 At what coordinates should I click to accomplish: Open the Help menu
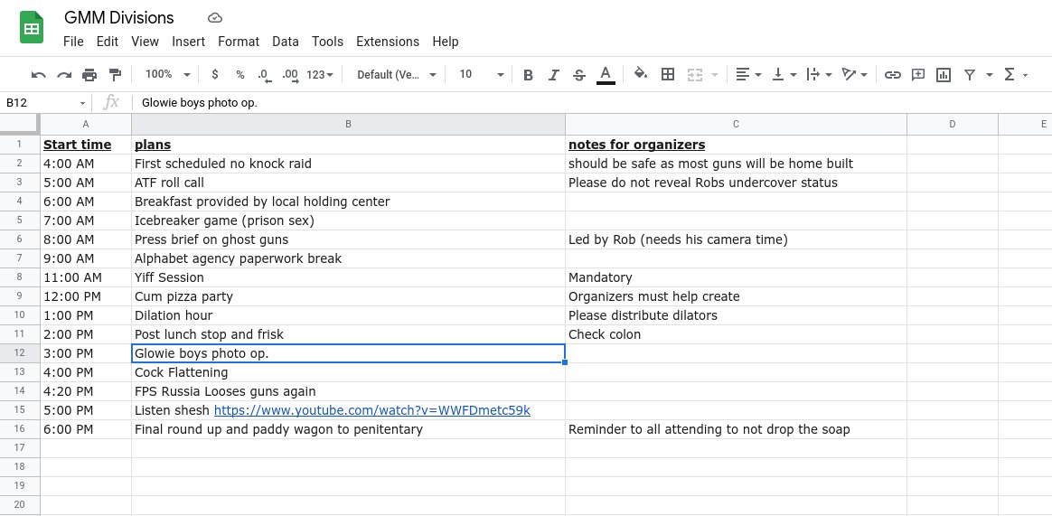tap(446, 42)
